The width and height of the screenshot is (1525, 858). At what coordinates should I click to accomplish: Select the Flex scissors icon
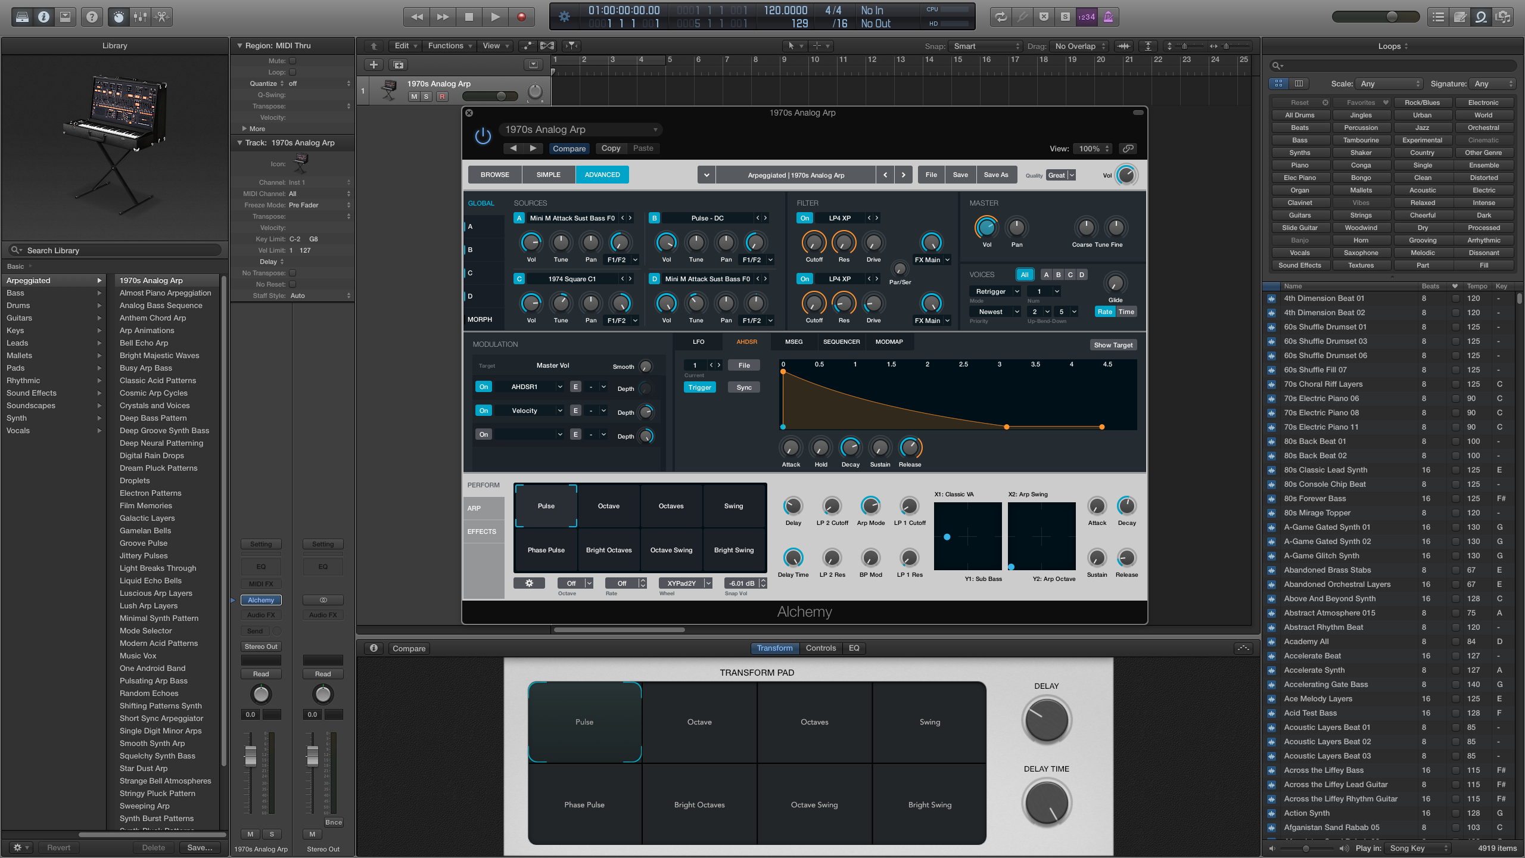coord(162,17)
